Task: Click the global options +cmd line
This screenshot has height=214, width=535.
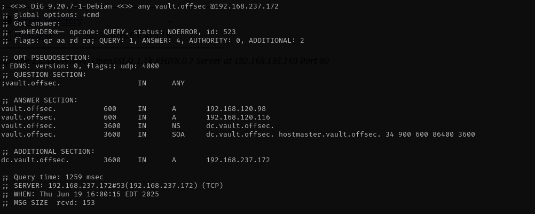Action: [50, 15]
